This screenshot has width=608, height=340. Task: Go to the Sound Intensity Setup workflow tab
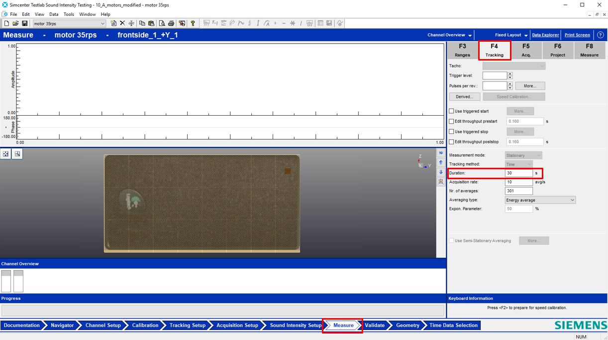point(296,326)
